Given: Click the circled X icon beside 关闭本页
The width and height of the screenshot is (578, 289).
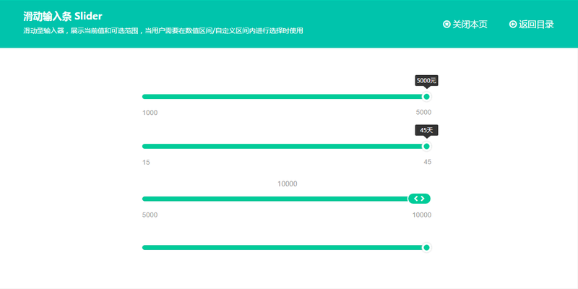Looking at the screenshot, I should [447, 24].
